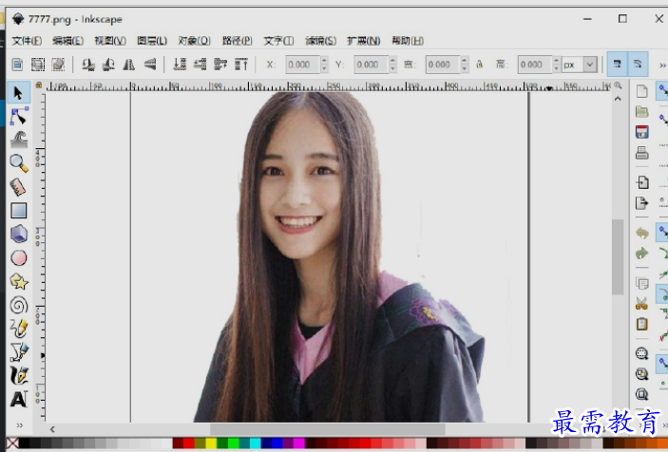Screen dimensions: 668x452
Task: Open the 编辑(E) menu
Action: click(67, 41)
